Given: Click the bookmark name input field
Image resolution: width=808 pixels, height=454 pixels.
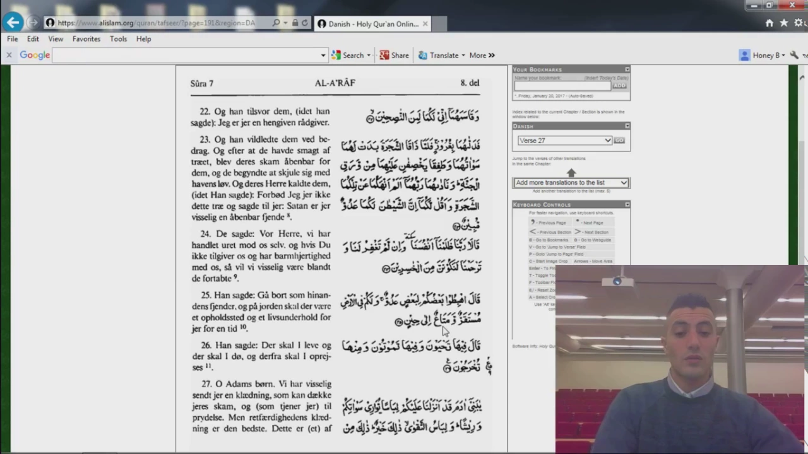Looking at the screenshot, I should tap(562, 86).
